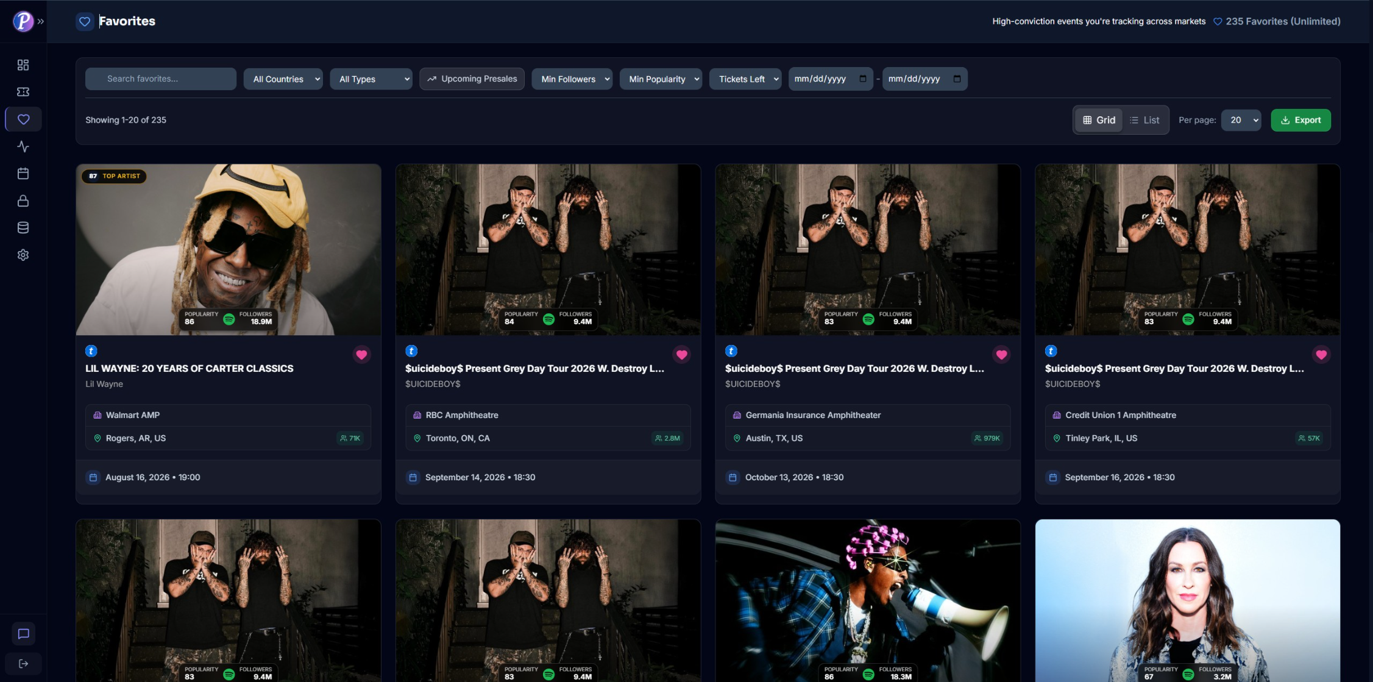Viewport: 1373px width, 682px height.
Task: Unfavorite the Lil Wayne event via its heart icon
Action: (361, 355)
